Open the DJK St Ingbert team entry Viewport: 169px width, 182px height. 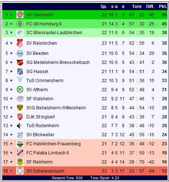[x=41, y=117]
